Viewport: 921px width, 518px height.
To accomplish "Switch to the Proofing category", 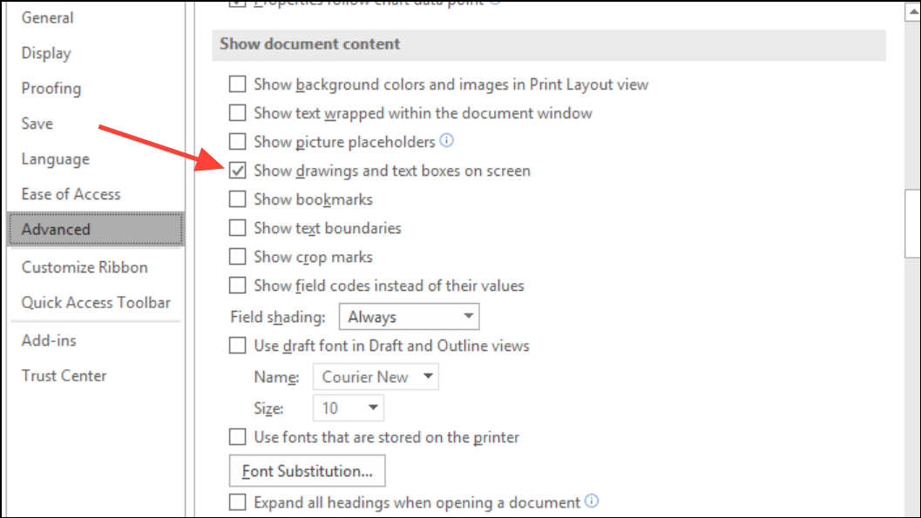I will pos(51,88).
